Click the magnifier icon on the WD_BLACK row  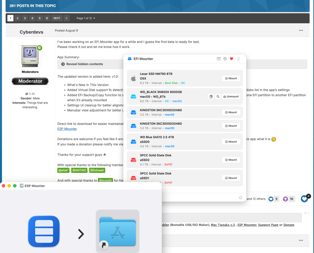pyautogui.click(x=218, y=96)
